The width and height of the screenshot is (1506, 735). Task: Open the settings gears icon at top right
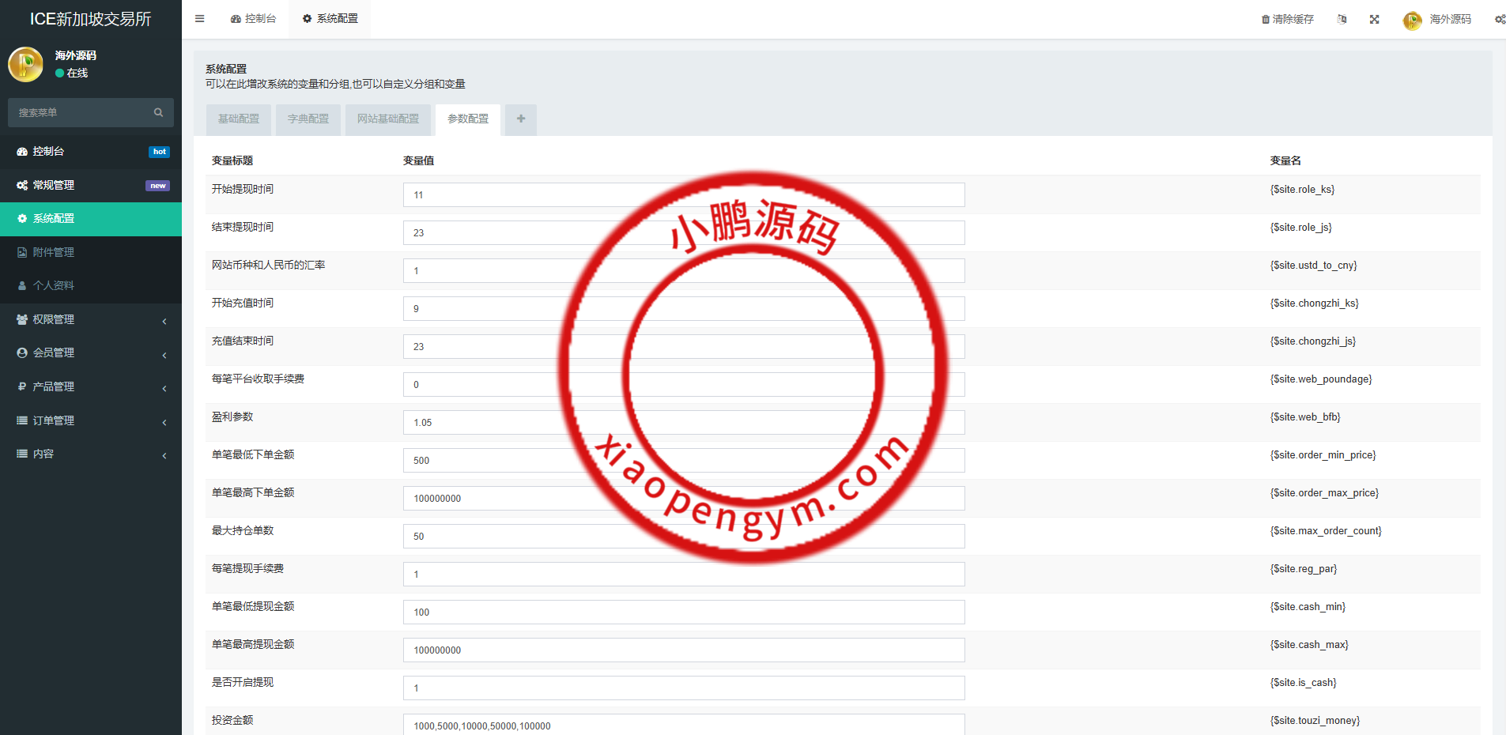(x=1499, y=20)
